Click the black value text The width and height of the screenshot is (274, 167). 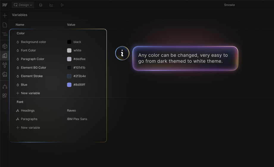(77, 42)
